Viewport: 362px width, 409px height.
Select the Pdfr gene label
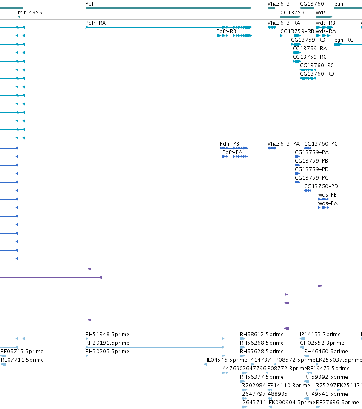(x=91, y=4)
